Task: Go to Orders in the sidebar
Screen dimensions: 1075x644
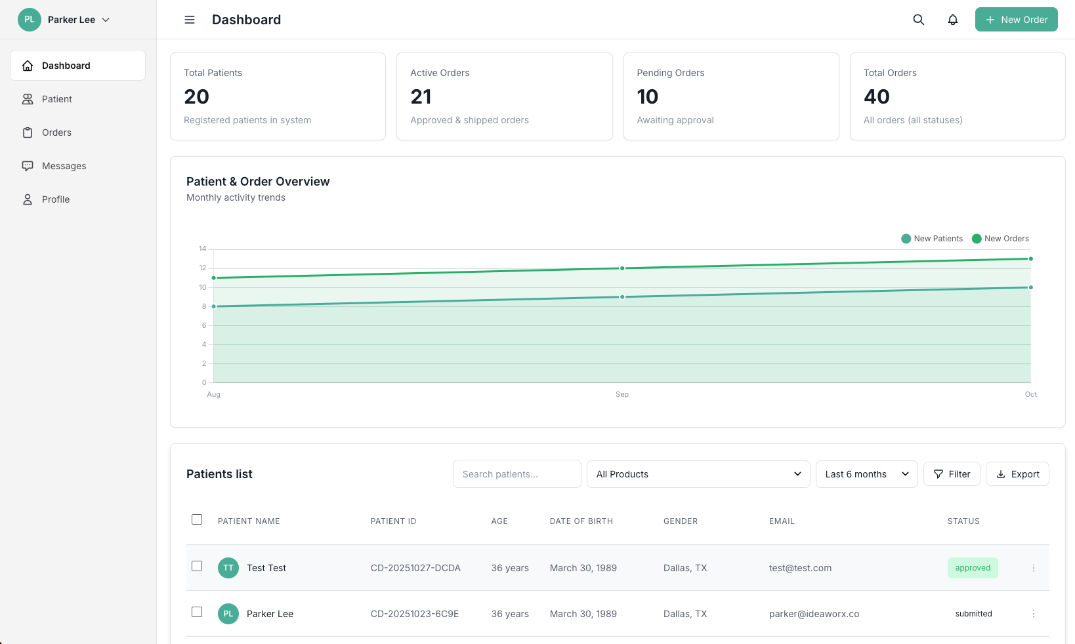Action: coord(56,132)
